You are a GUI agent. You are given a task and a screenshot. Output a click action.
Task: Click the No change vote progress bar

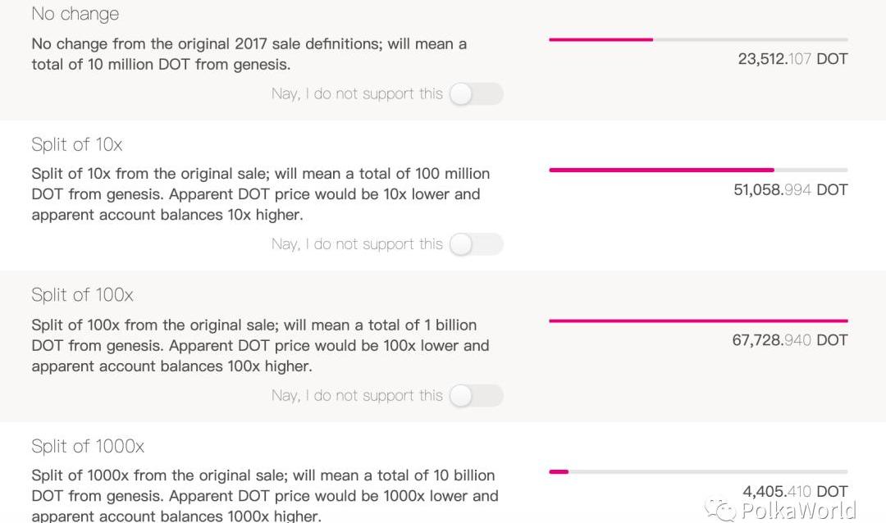[x=698, y=39]
